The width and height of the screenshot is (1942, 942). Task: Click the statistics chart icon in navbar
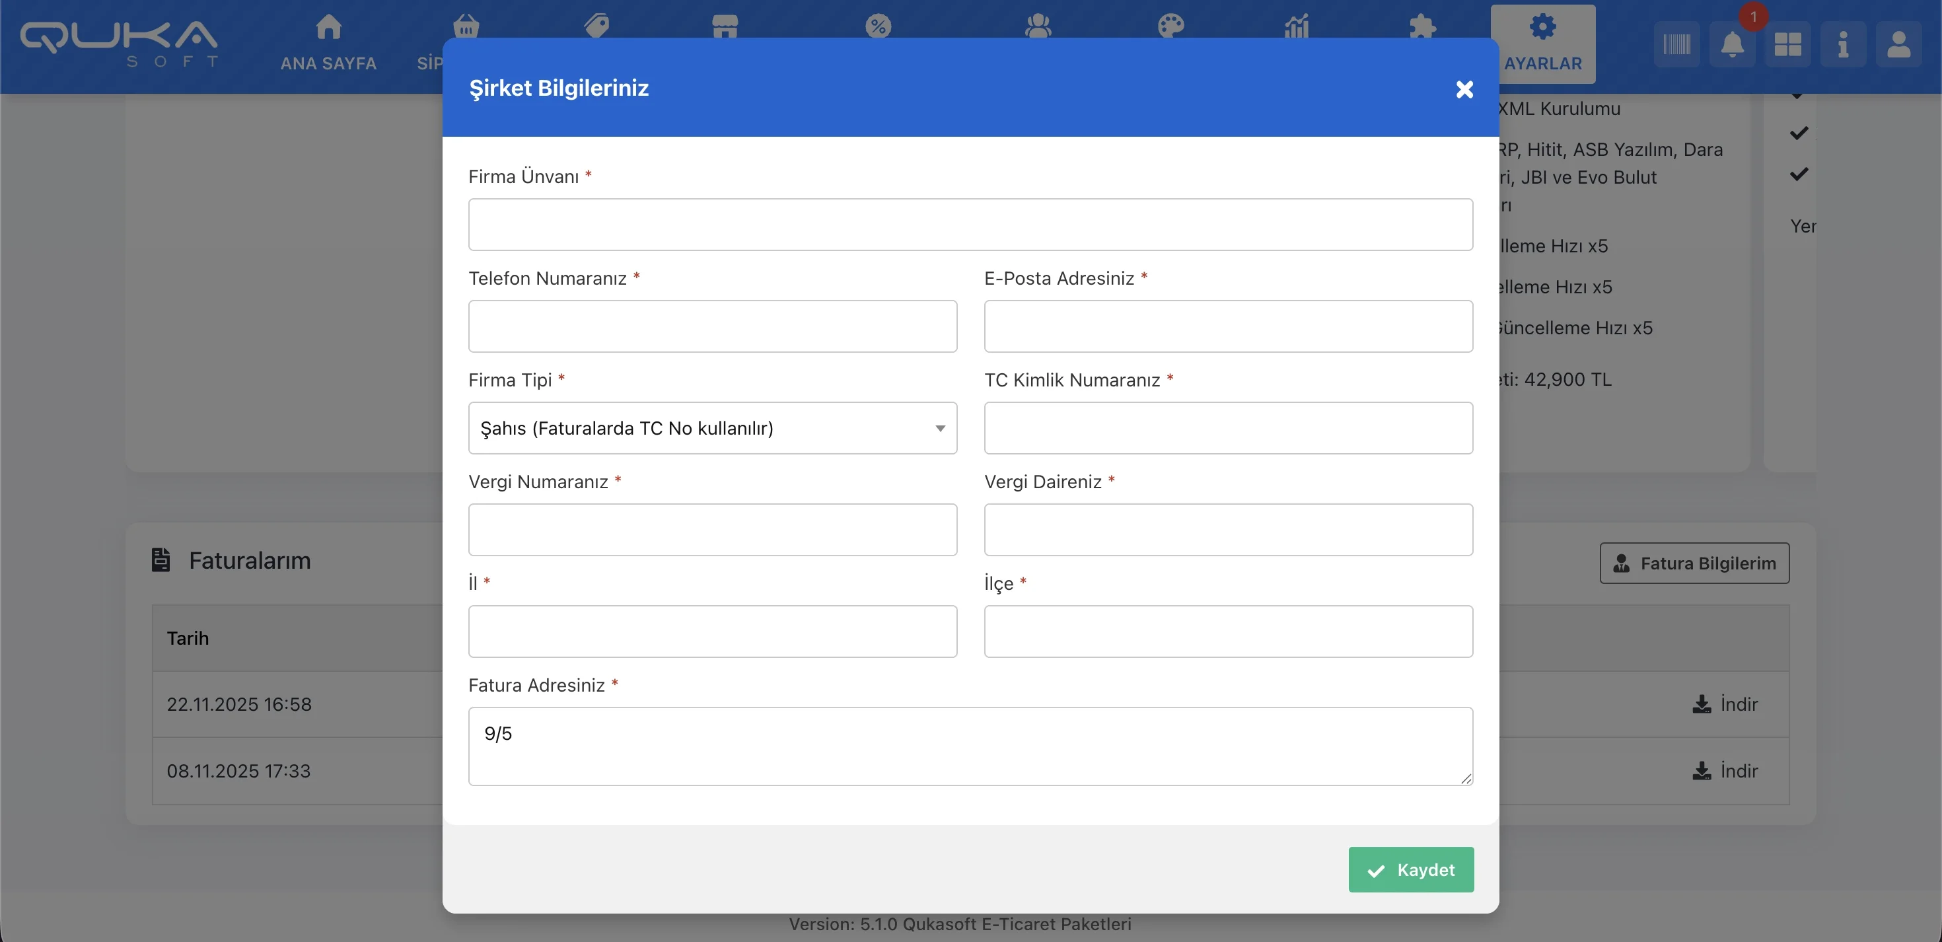[x=1297, y=26]
